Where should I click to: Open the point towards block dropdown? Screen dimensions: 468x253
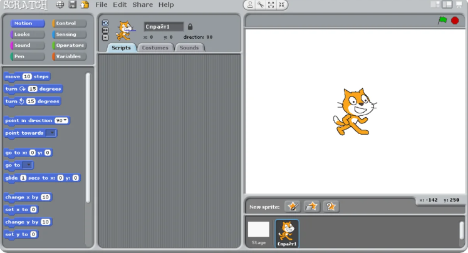click(51, 133)
